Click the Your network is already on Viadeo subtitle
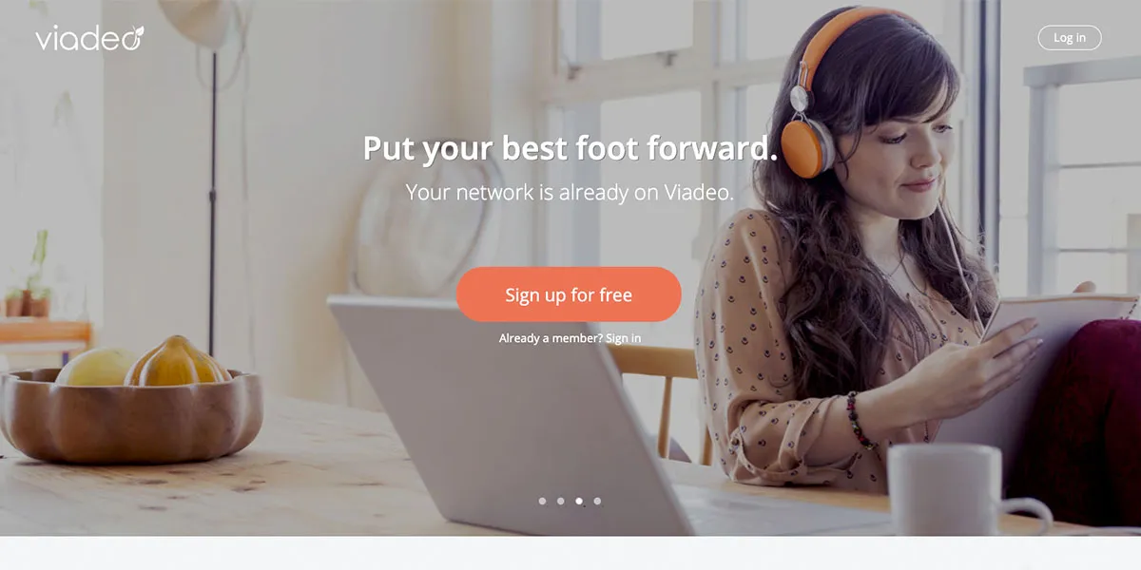 click(x=570, y=192)
